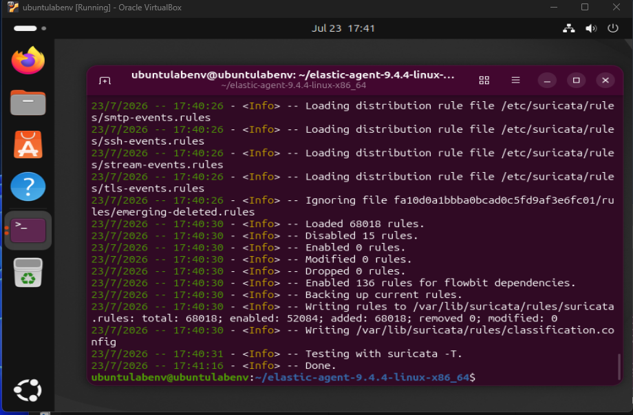Open the Help question mark icon

click(28, 187)
